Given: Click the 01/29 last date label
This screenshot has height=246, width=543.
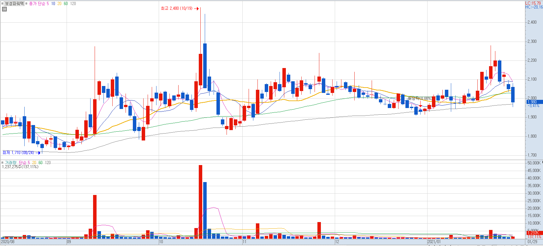Looking at the screenshot, I should coord(532,242).
